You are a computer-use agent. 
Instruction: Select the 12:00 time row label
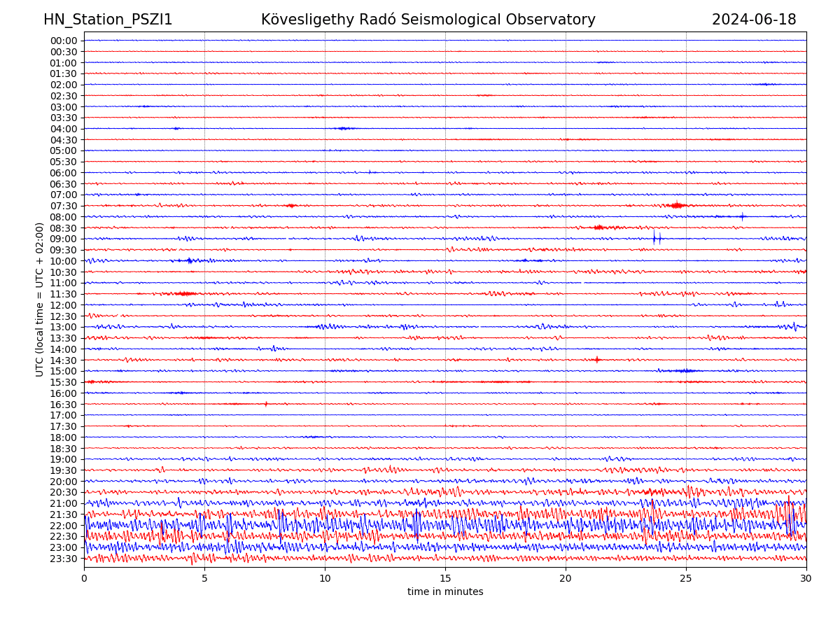[x=63, y=305]
